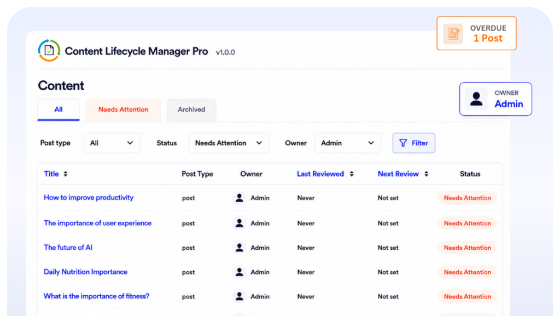
Task: Click Needs Attention status for Daily Nutrition Importance
Action: click(x=467, y=272)
